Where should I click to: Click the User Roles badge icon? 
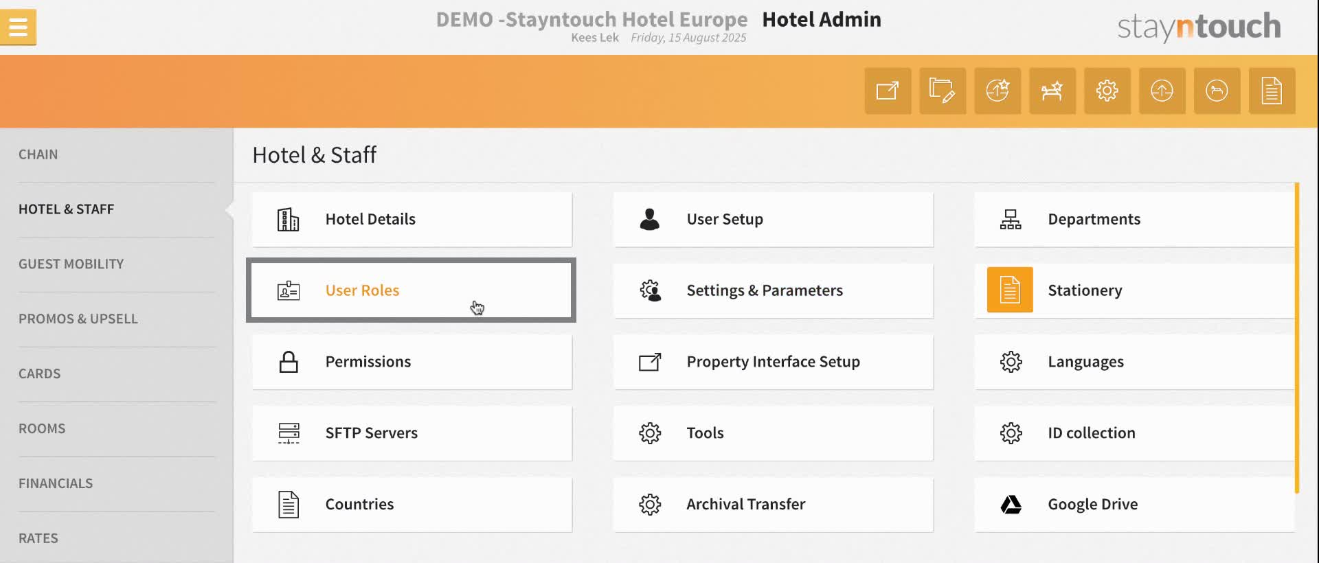coord(289,290)
